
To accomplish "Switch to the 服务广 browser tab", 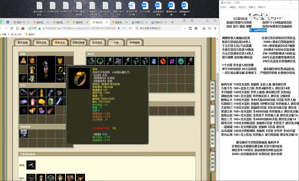I will click(21, 22).
